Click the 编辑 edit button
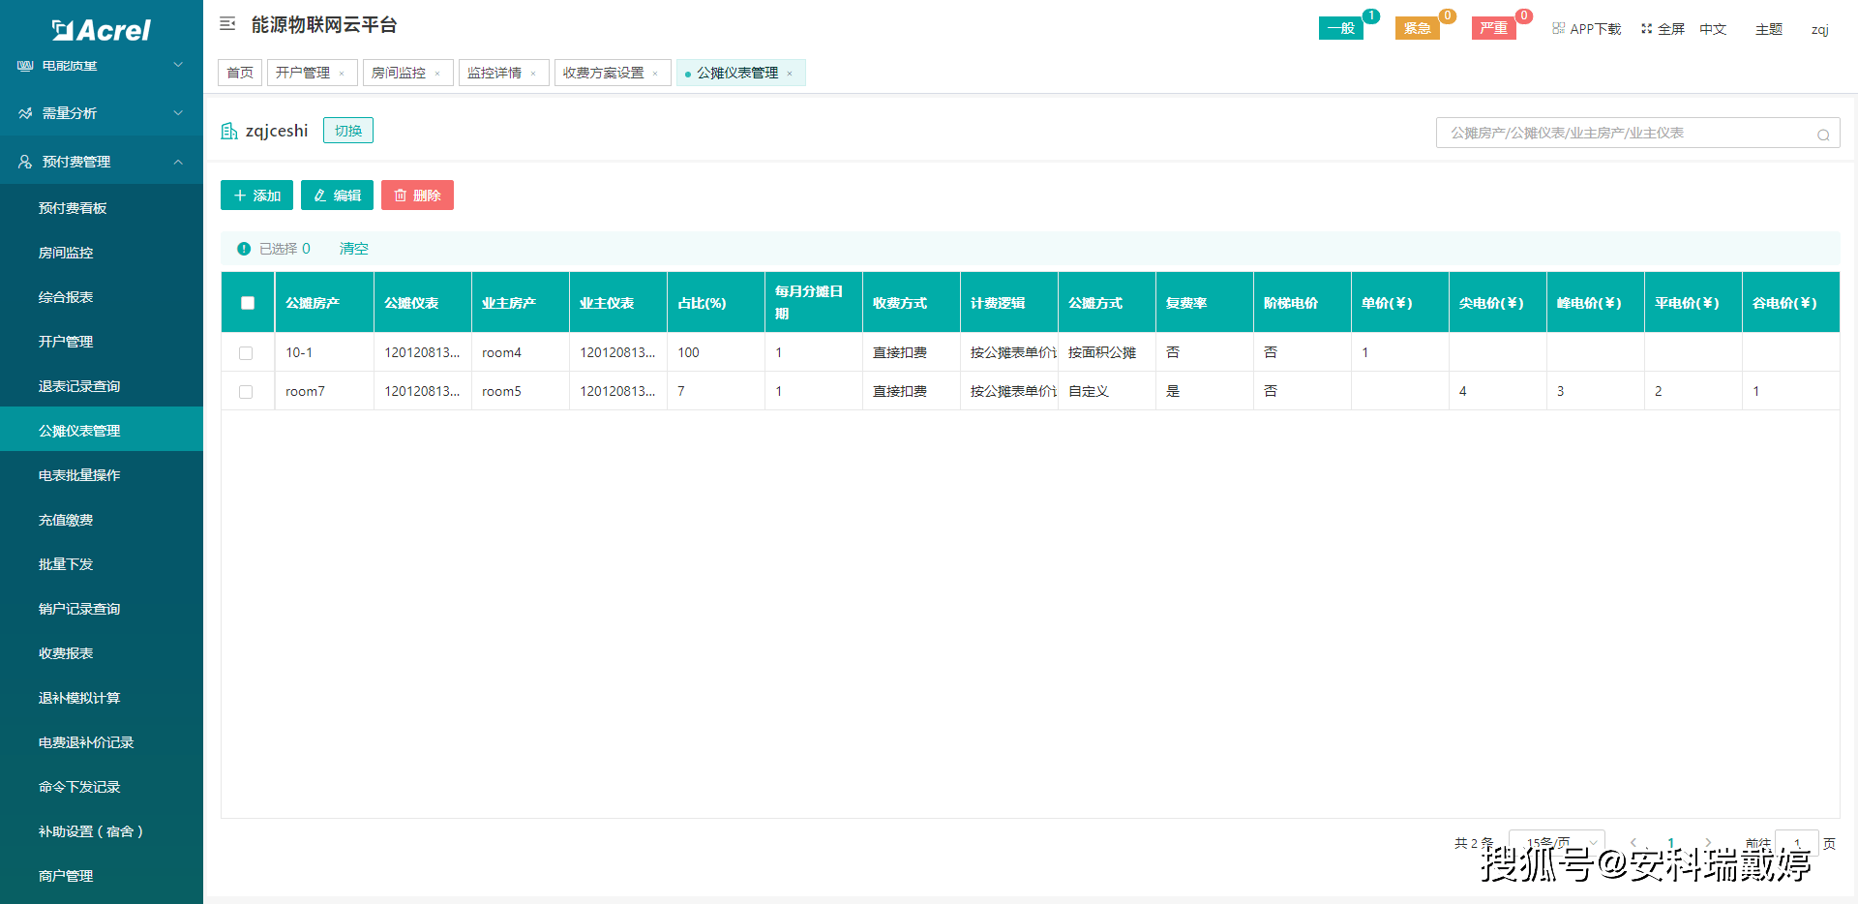This screenshot has width=1858, height=904. coord(337,196)
